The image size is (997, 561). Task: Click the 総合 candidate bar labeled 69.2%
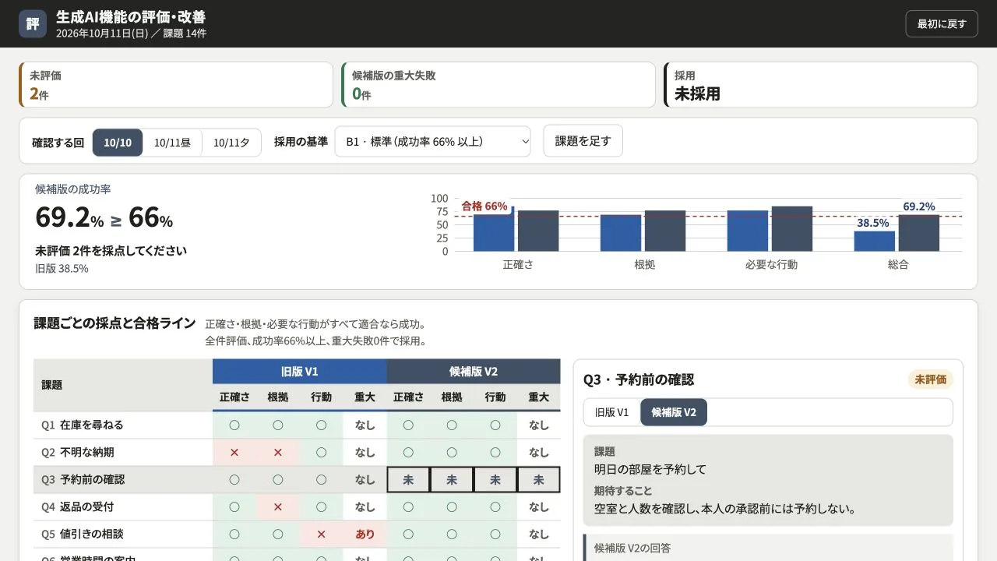click(x=919, y=232)
